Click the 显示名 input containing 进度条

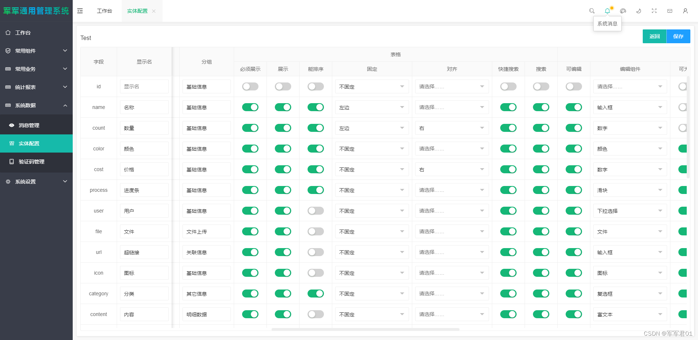click(x=144, y=190)
